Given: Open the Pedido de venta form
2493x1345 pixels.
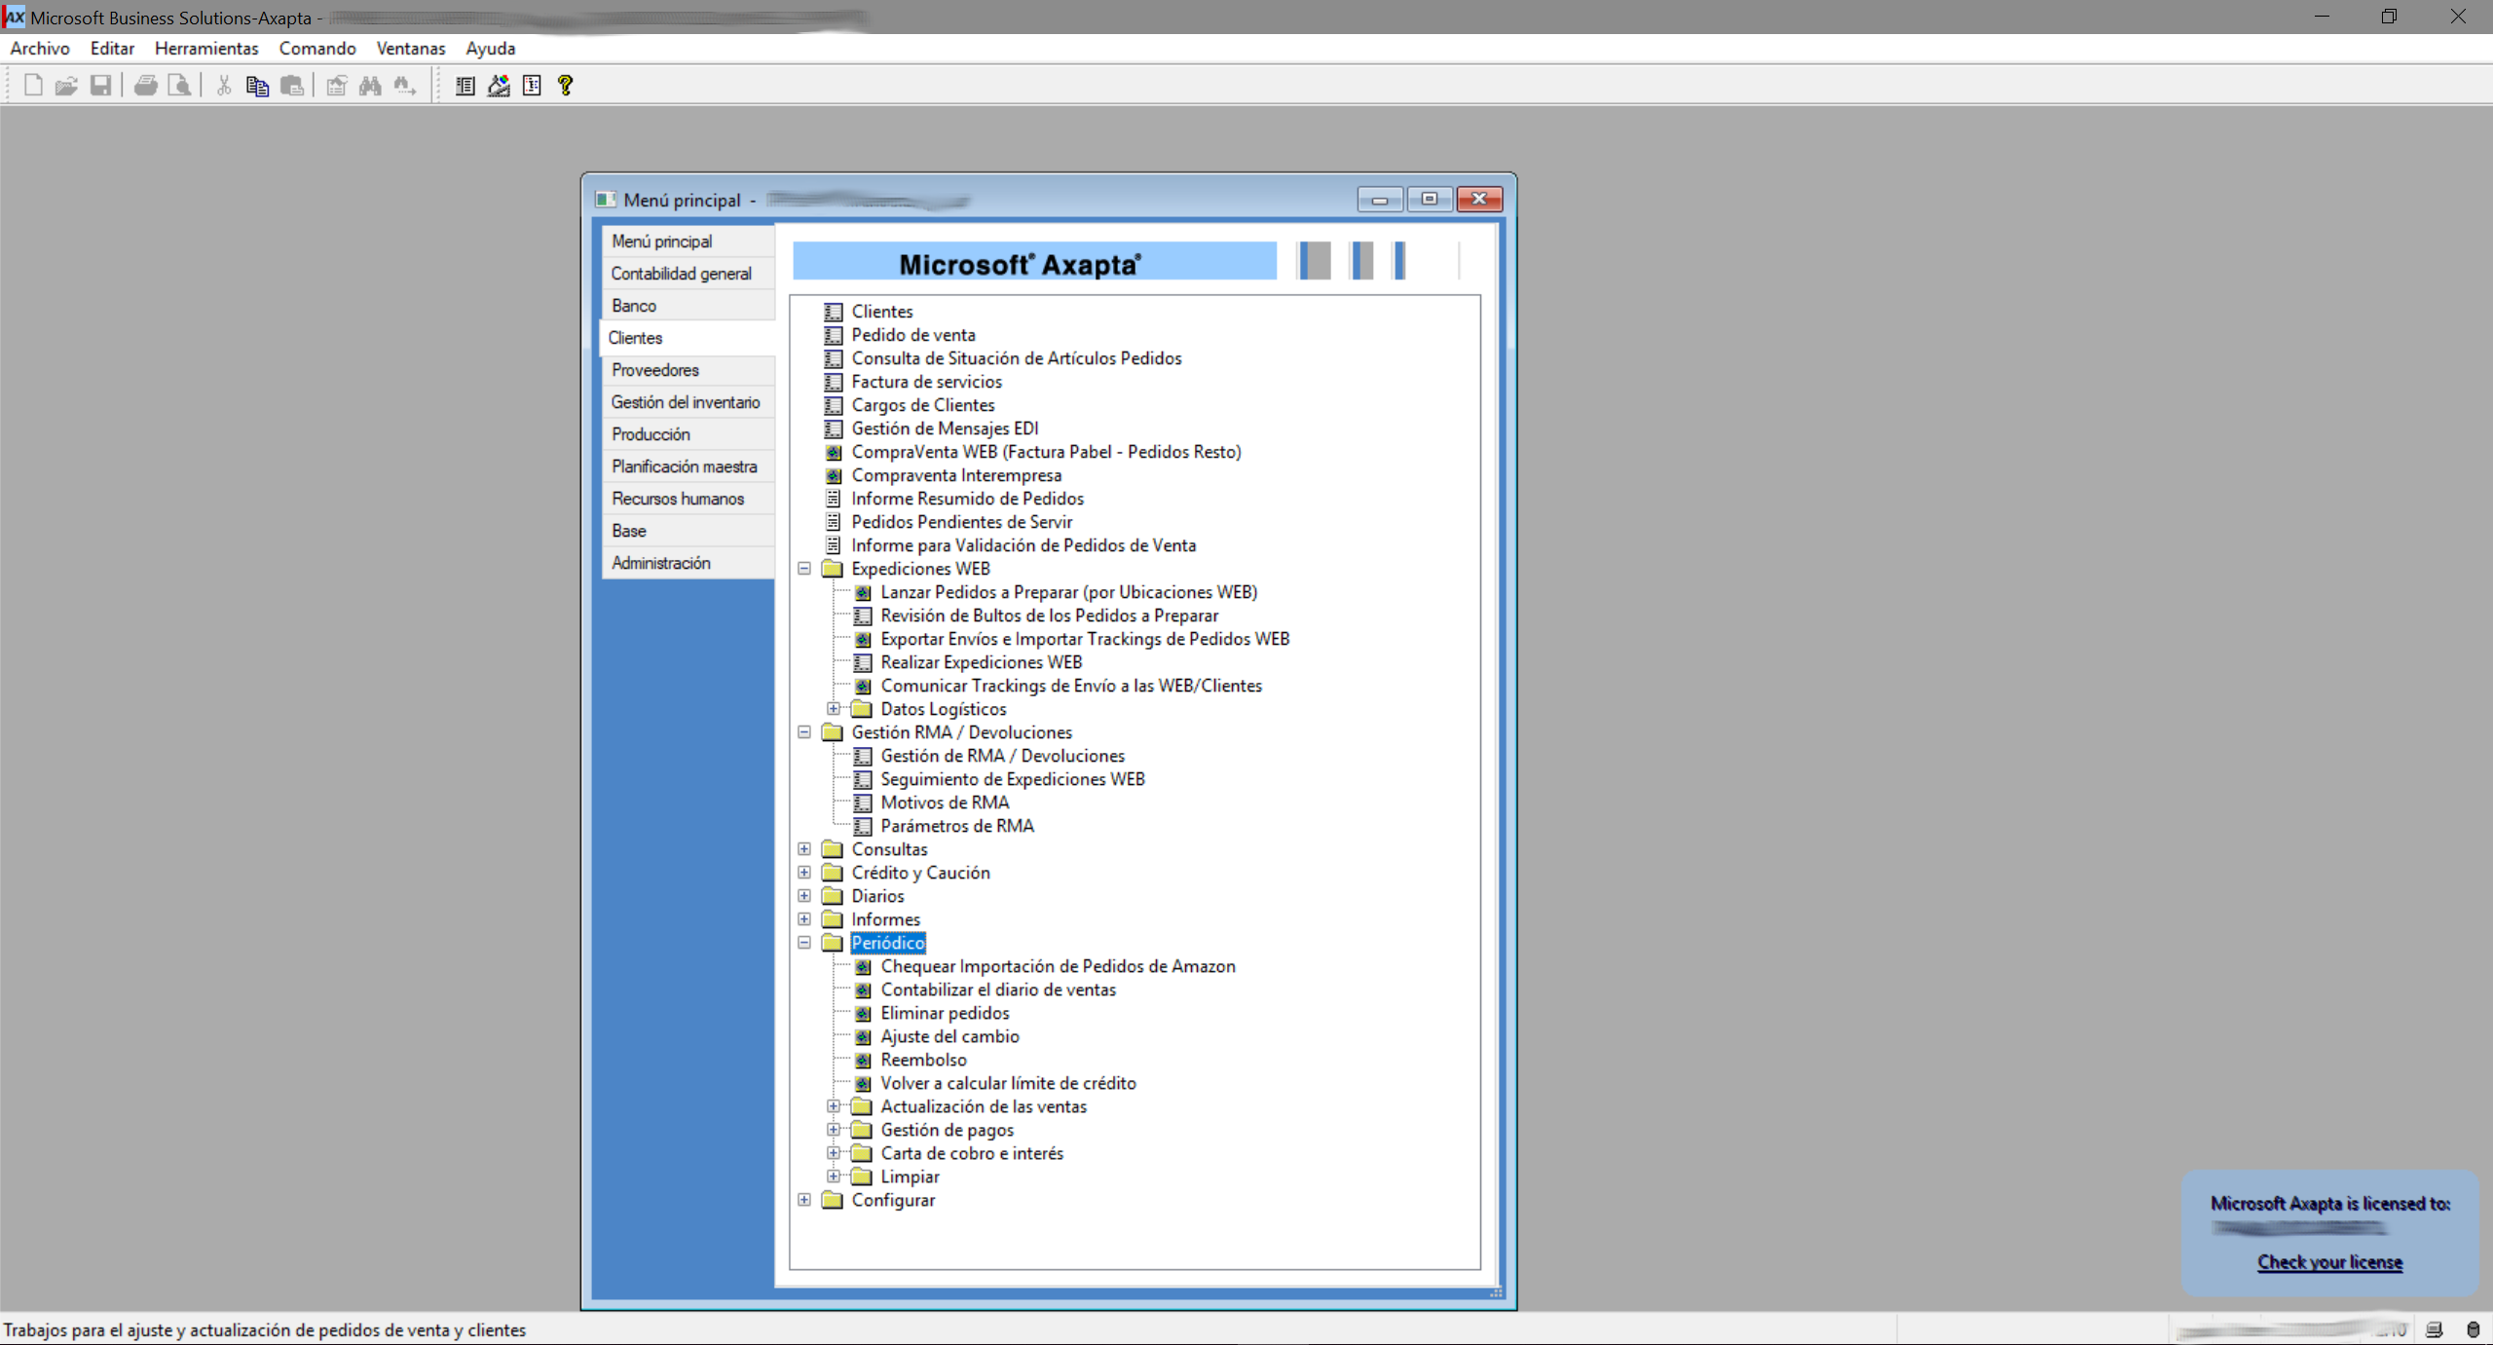Looking at the screenshot, I should 912,335.
